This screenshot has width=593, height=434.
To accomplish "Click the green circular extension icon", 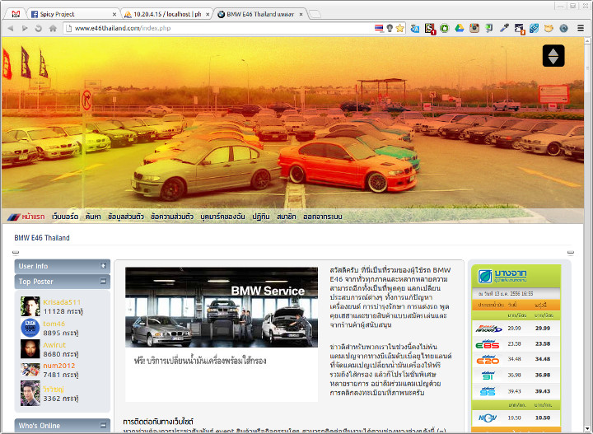I will [445, 28].
